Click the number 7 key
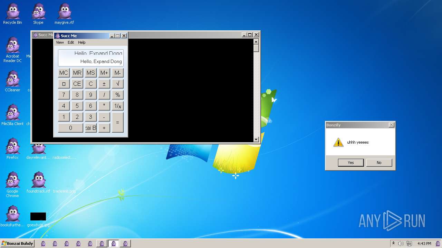Screen dimensions: 442x248 pos(64,95)
